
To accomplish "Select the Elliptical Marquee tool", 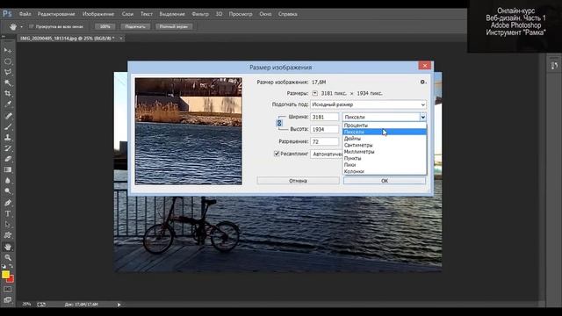I will coord(8,61).
